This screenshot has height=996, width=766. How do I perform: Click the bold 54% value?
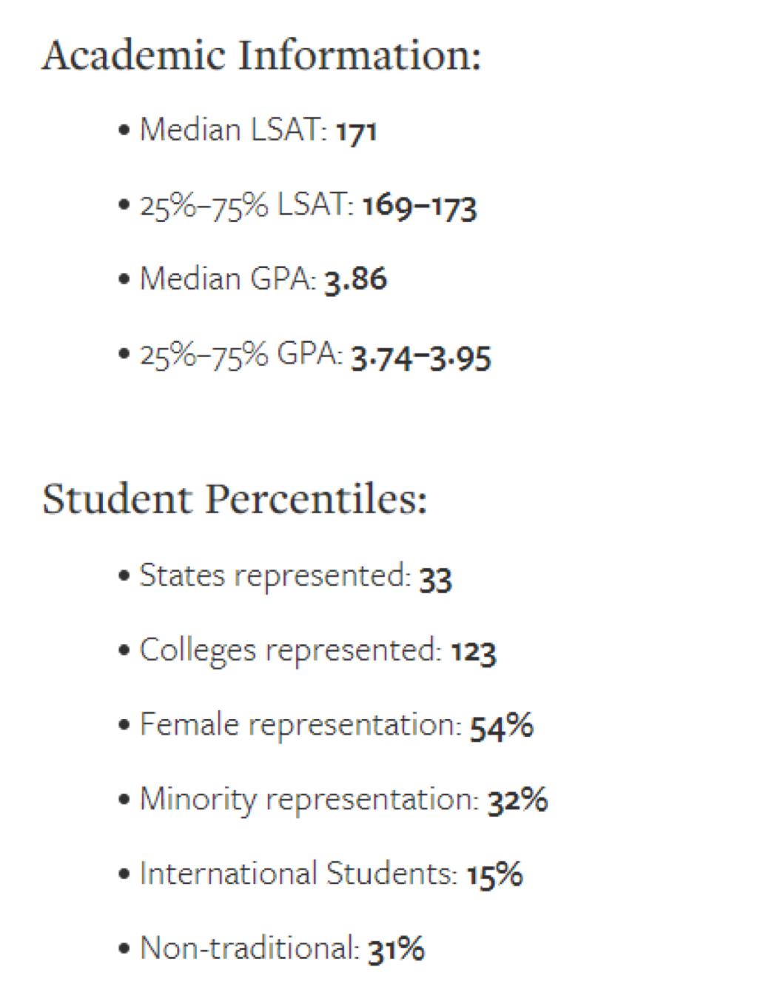coord(502,726)
